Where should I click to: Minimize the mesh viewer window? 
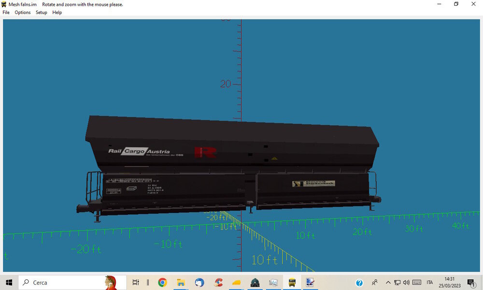pos(439,4)
